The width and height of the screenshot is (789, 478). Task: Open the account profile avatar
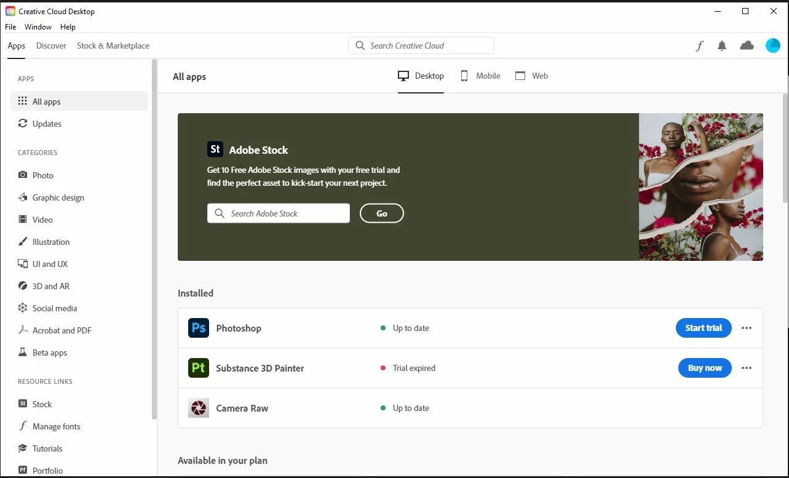[x=772, y=46]
